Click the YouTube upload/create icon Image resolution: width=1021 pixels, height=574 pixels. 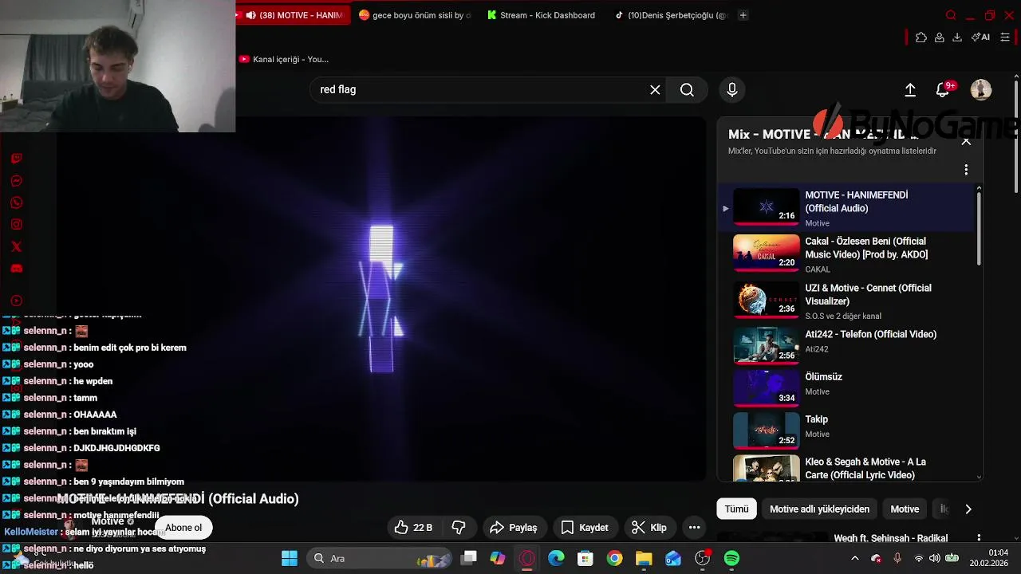(x=910, y=90)
